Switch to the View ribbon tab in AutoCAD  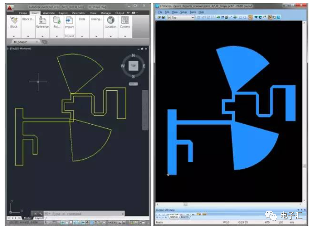(93, 13)
